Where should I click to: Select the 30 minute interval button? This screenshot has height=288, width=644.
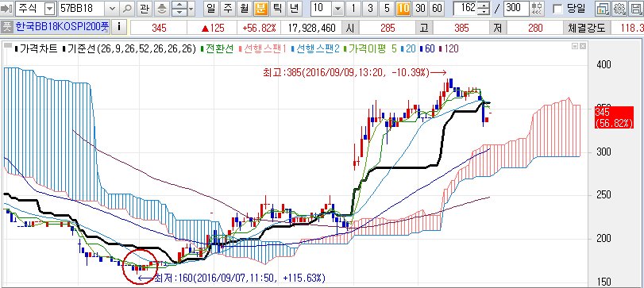pos(420,8)
